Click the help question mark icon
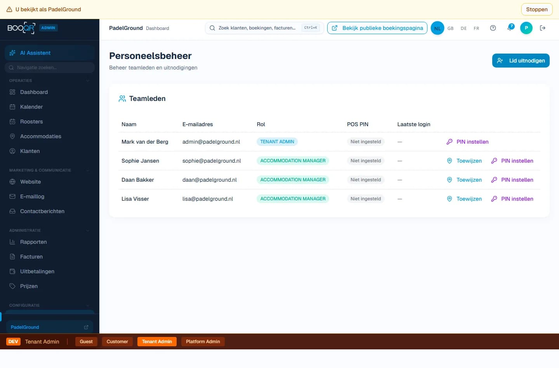Image resolution: width=559 pixels, height=368 pixels. coord(493,28)
